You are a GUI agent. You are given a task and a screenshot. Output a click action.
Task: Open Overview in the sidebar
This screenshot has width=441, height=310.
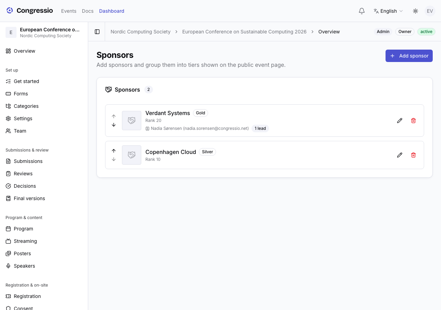tap(44, 51)
